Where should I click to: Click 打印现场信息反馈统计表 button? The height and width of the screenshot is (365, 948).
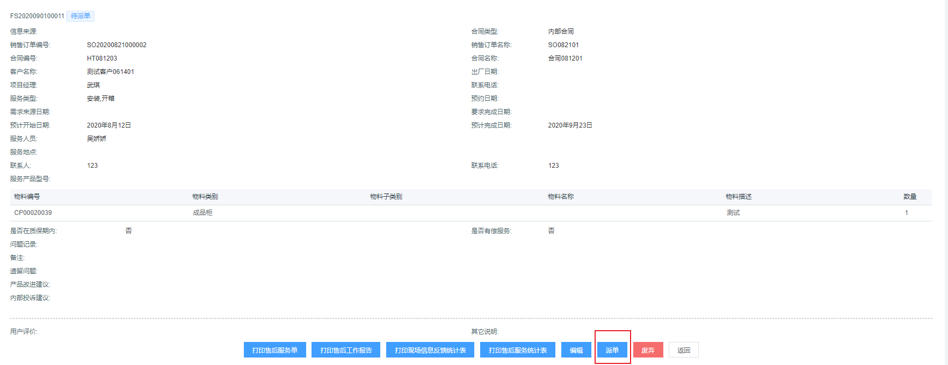(430, 350)
